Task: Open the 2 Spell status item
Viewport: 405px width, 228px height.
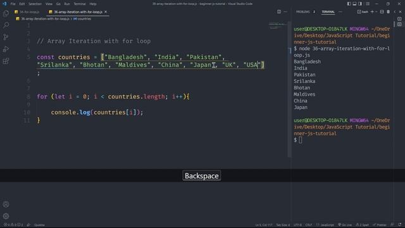Action: pyautogui.click(x=362, y=225)
